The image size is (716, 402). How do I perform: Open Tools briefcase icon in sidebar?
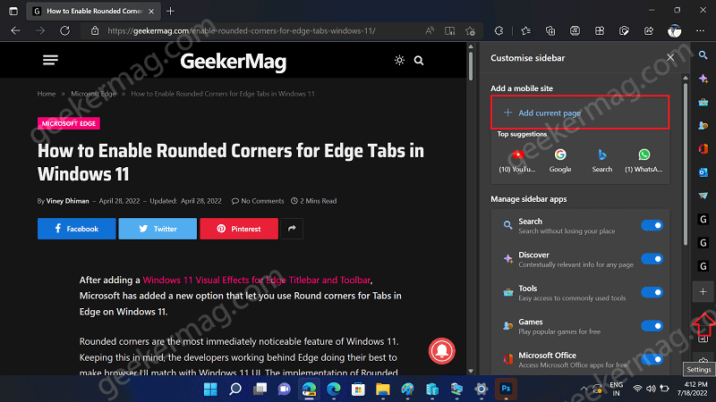(x=703, y=102)
